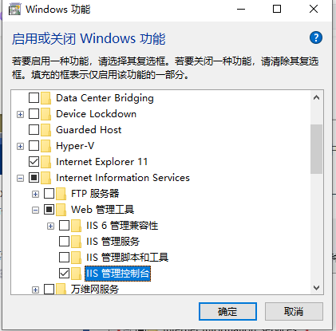Confirm changes with the 确定 button
This screenshot has height=331, width=336.
click(227, 311)
